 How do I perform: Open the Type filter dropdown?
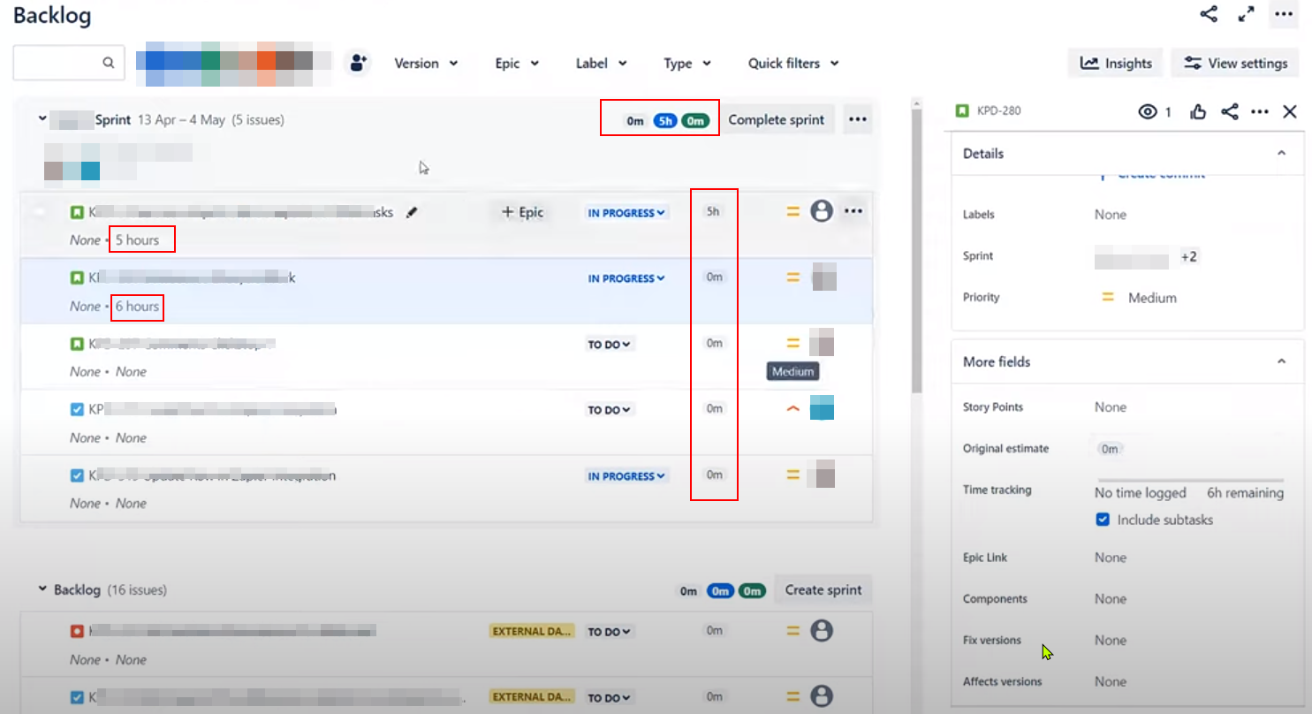point(686,63)
